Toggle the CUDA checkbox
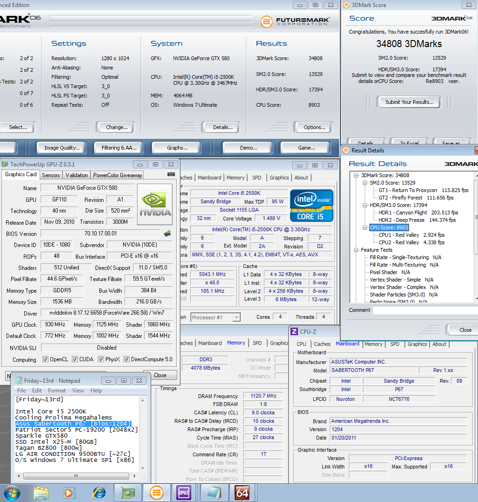 click(75, 359)
